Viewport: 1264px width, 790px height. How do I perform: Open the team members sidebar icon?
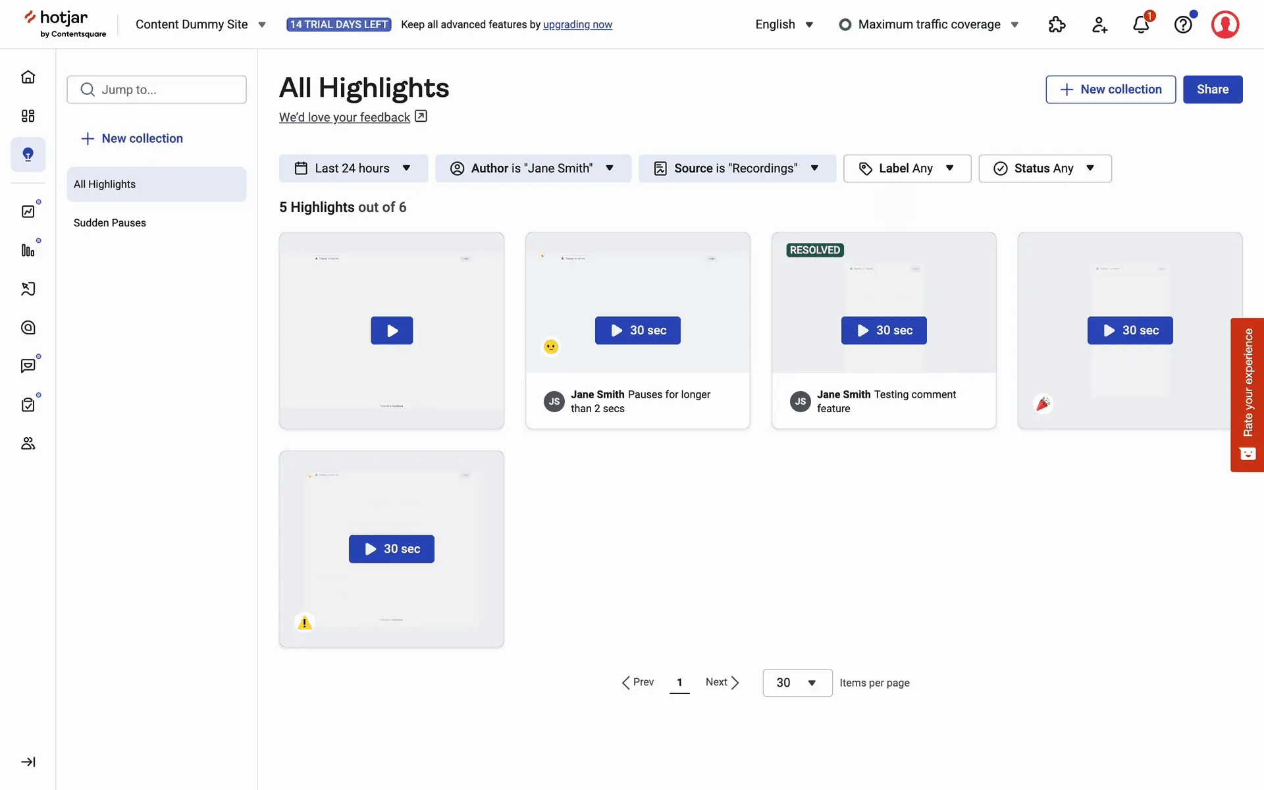pyautogui.click(x=28, y=443)
